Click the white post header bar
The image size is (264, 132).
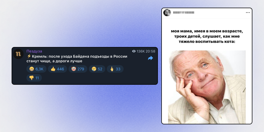(x=207, y=13)
